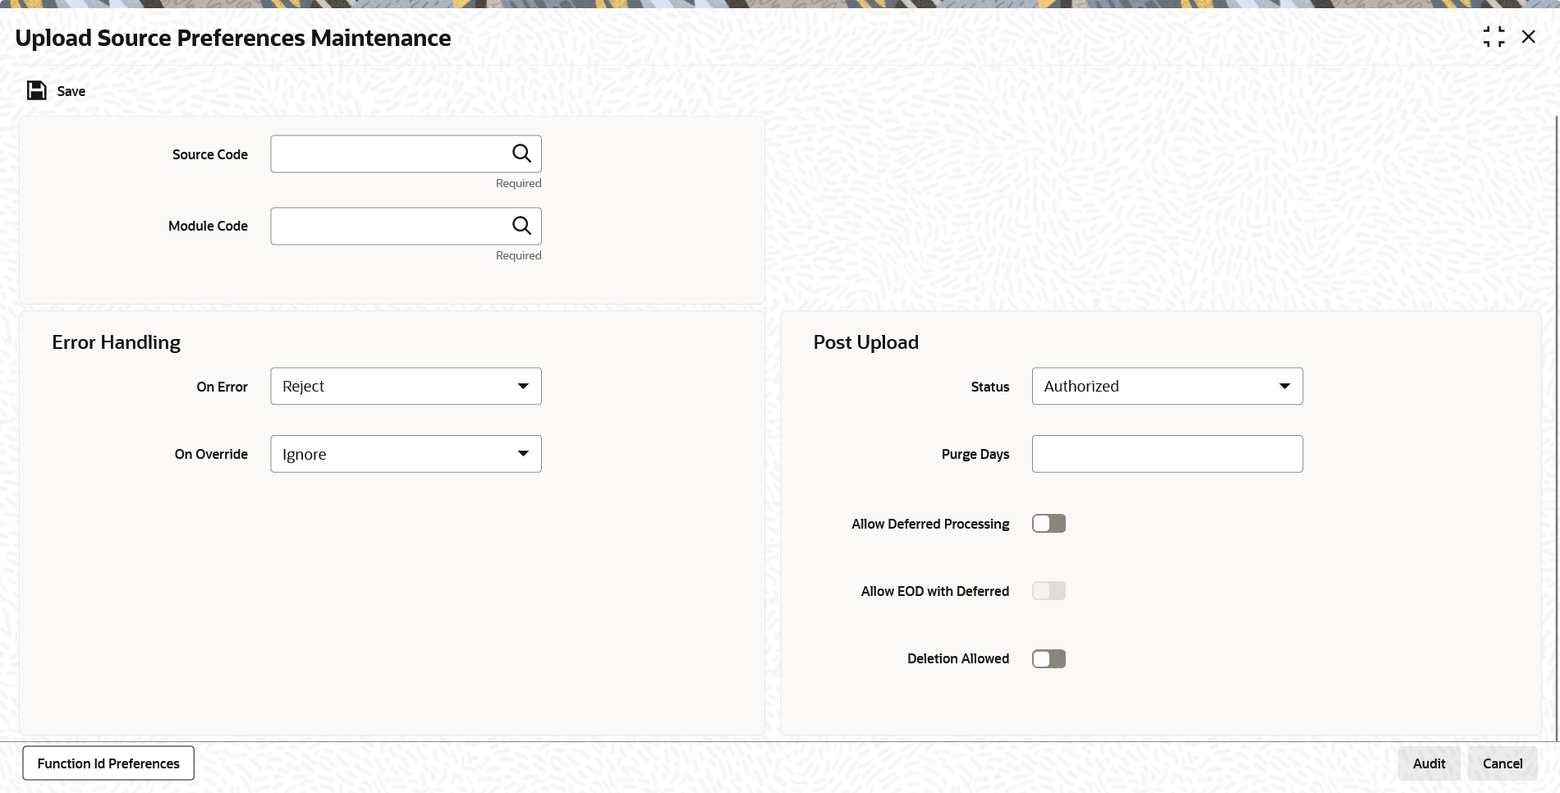This screenshot has width=1560, height=793.
Task: Click the Save text label
Action: click(71, 91)
